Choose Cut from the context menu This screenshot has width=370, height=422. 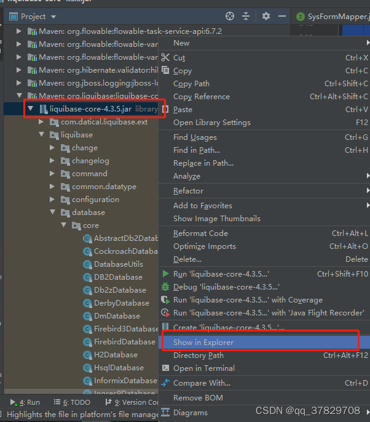[x=264, y=57]
